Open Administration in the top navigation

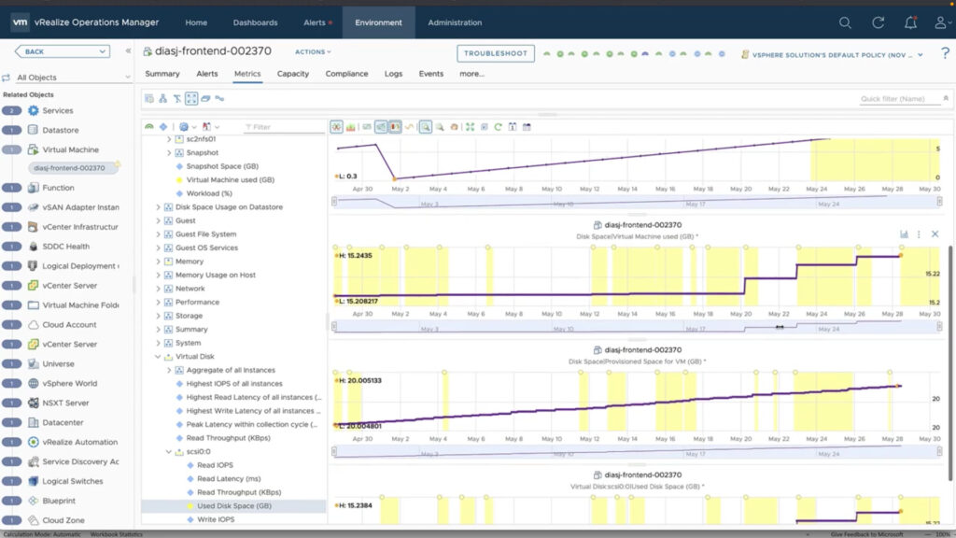pos(455,22)
